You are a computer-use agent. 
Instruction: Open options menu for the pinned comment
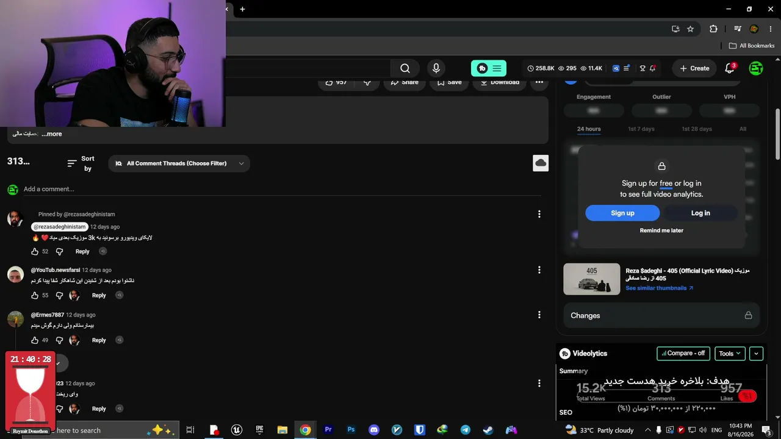(539, 214)
